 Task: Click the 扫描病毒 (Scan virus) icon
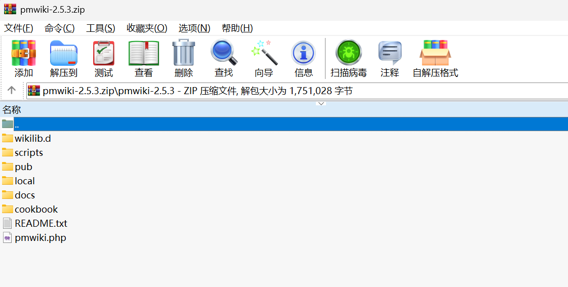tap(348, 53)
